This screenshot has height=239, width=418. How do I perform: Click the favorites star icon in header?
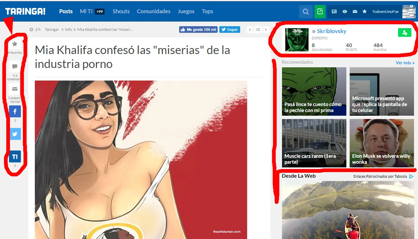[365, 12]
